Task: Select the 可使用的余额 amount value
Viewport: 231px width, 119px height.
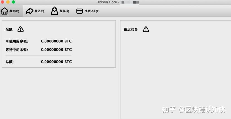Action: 56,41
